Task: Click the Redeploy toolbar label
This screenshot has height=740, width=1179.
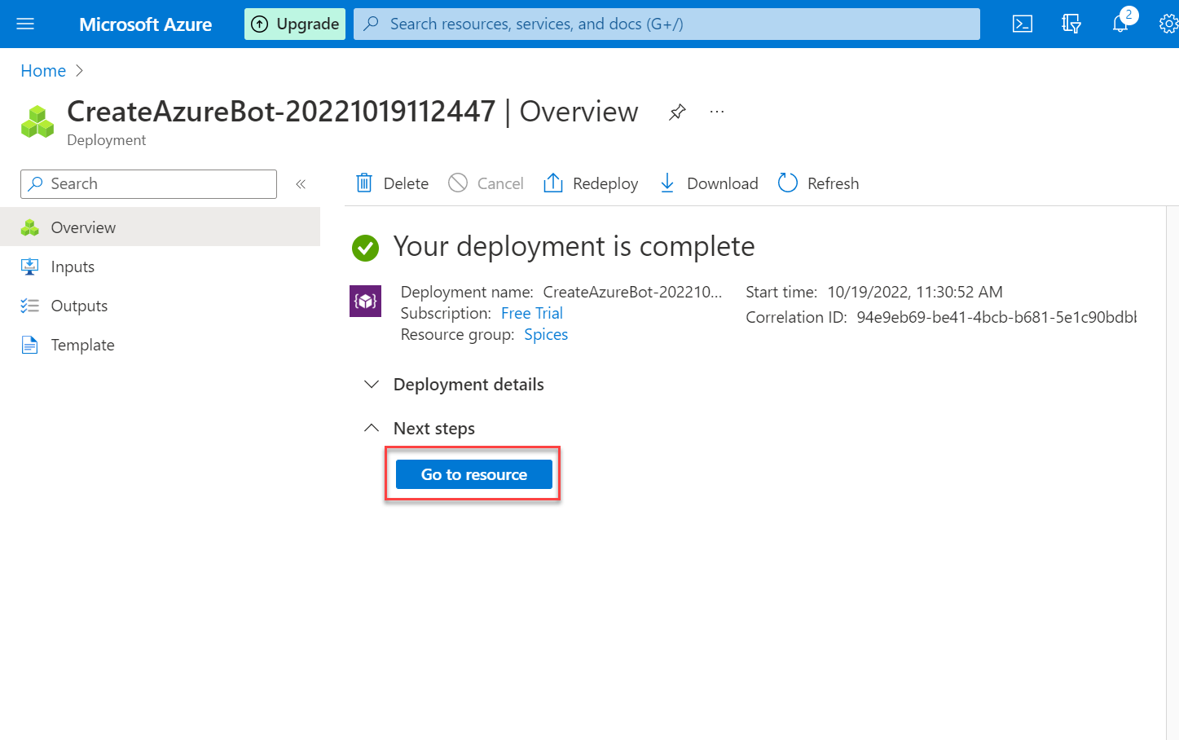Action: (x=605, y=183)
